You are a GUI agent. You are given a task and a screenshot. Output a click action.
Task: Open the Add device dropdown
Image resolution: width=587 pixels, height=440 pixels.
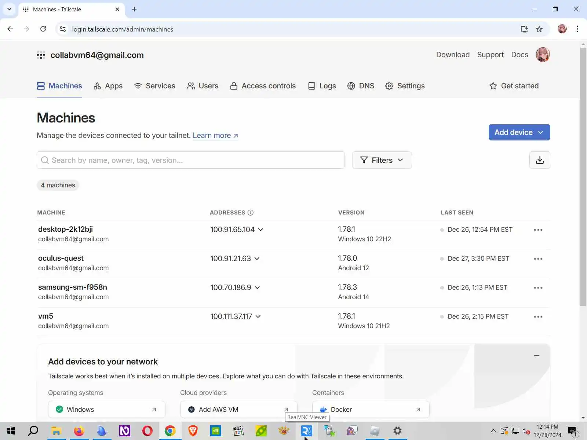tap(519, 132)
